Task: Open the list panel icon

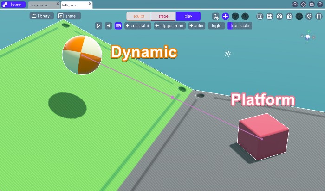Action: pos(260,16)
